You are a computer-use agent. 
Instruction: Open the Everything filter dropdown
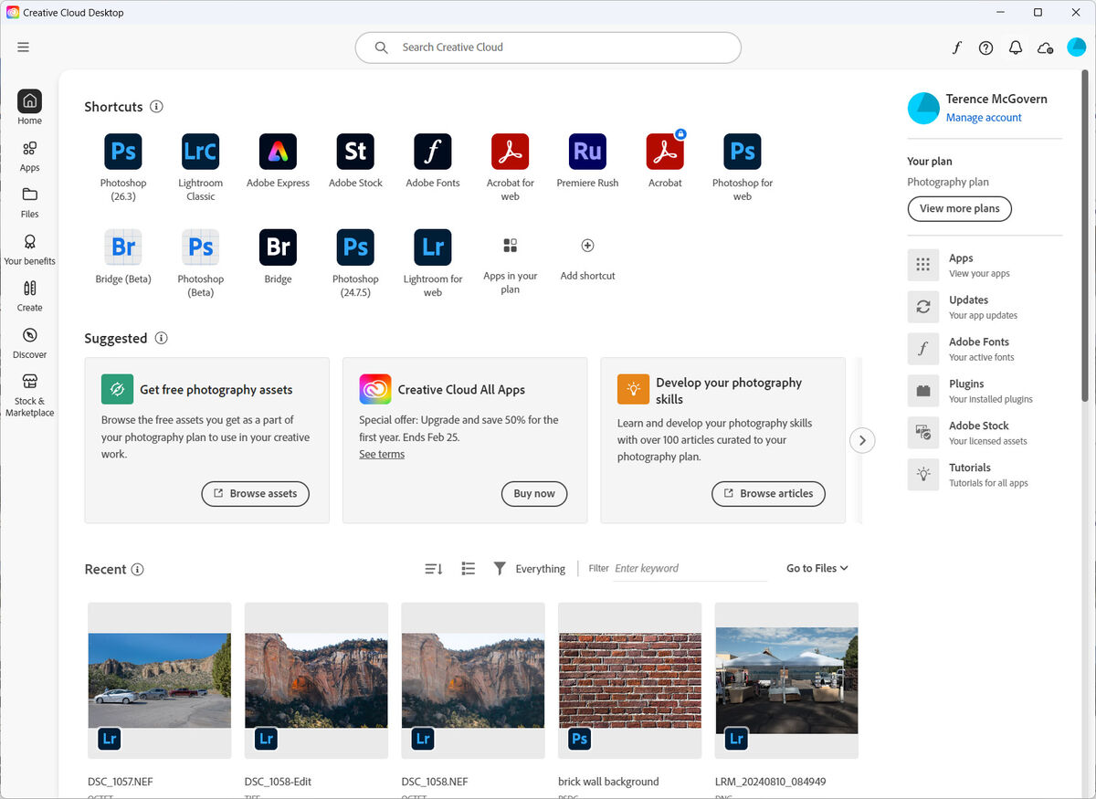[530, 568]
